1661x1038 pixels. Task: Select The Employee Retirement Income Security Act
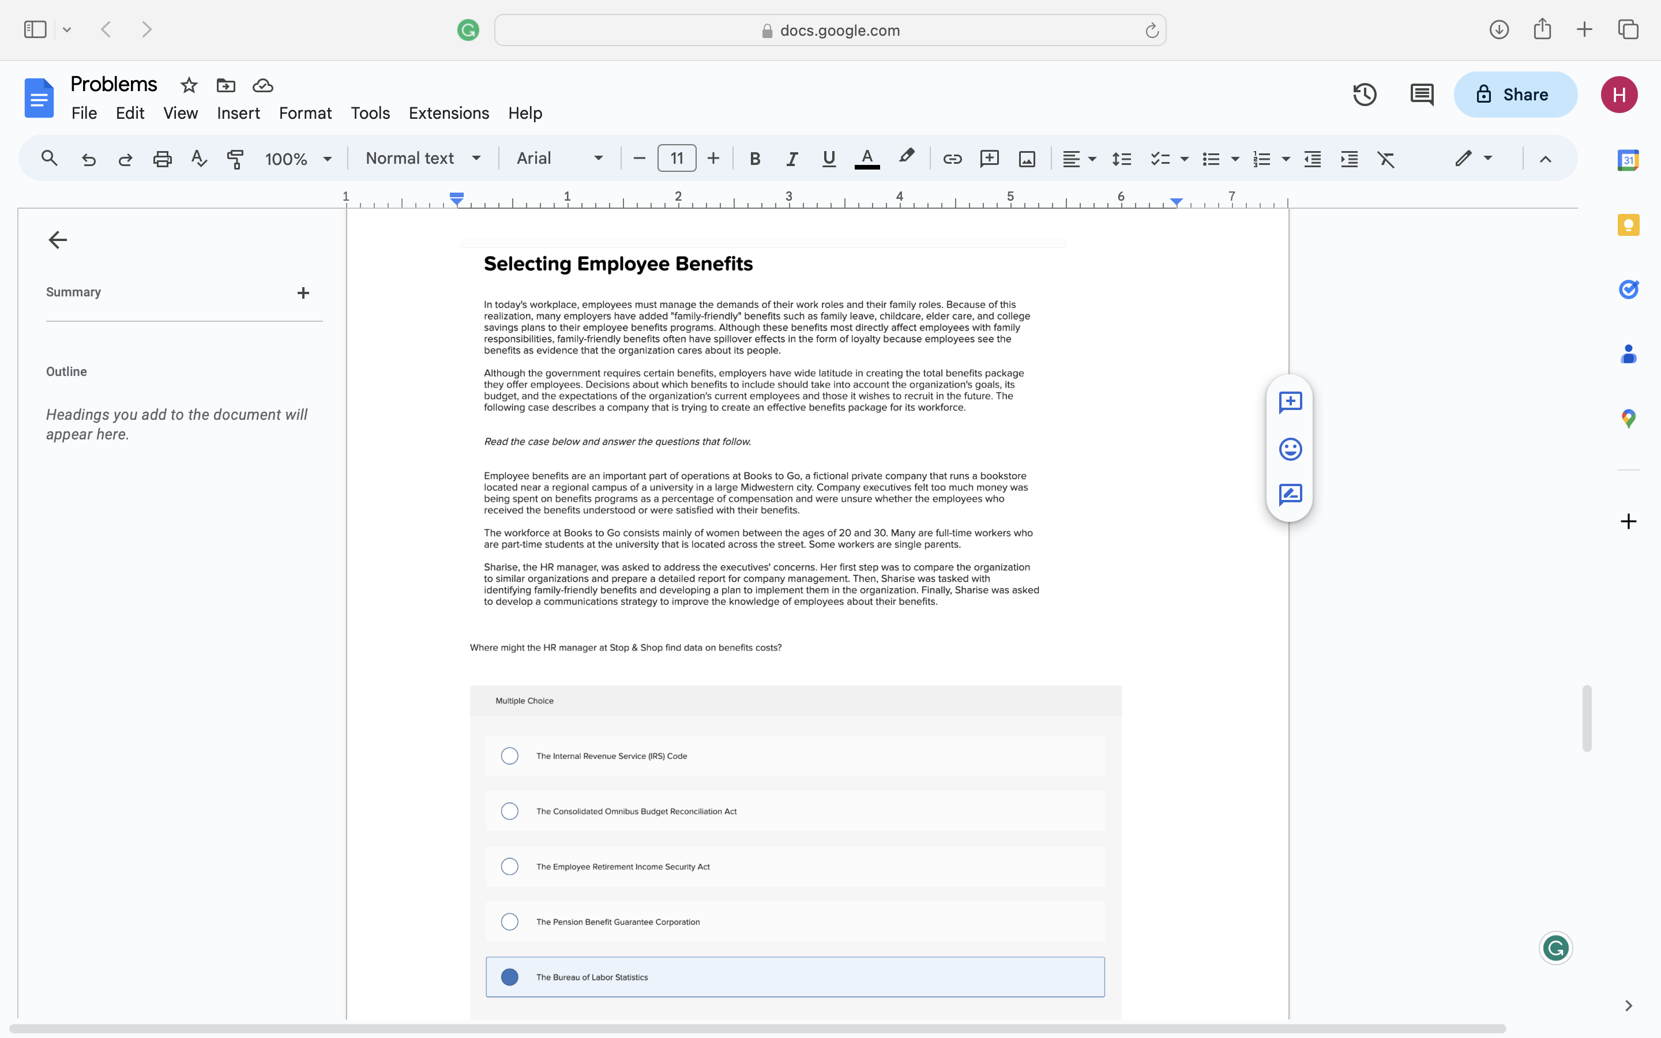[x=509, y=866]
